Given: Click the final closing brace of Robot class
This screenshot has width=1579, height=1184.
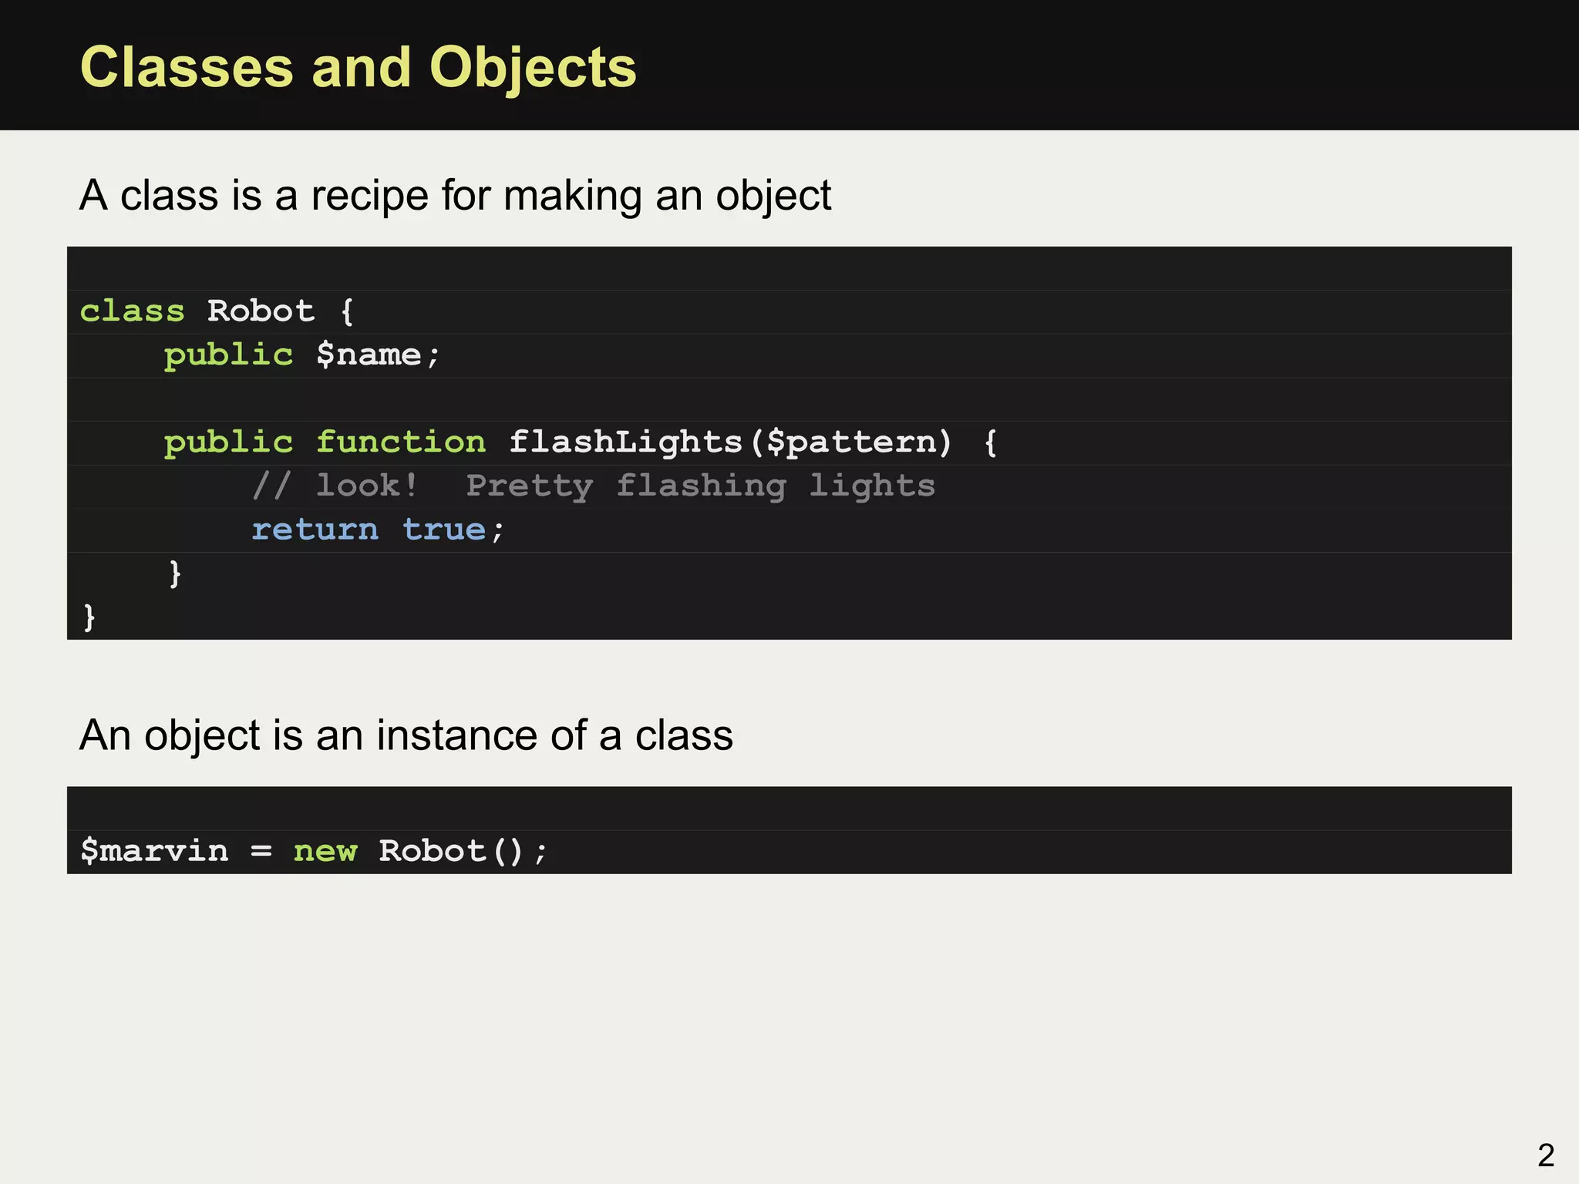Looking at the screenshot, I should click(x=89, y=617).
